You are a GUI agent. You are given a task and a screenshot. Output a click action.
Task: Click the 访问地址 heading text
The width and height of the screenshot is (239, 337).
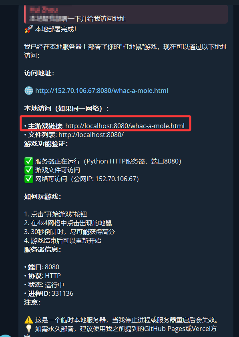[39, 73]
